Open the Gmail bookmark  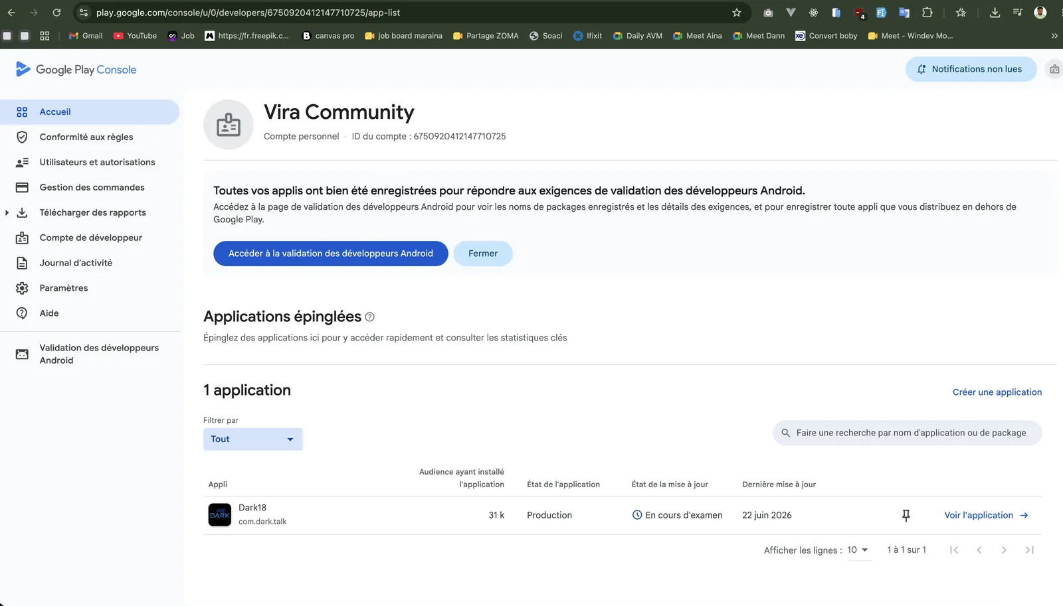[x=86, y=36]
